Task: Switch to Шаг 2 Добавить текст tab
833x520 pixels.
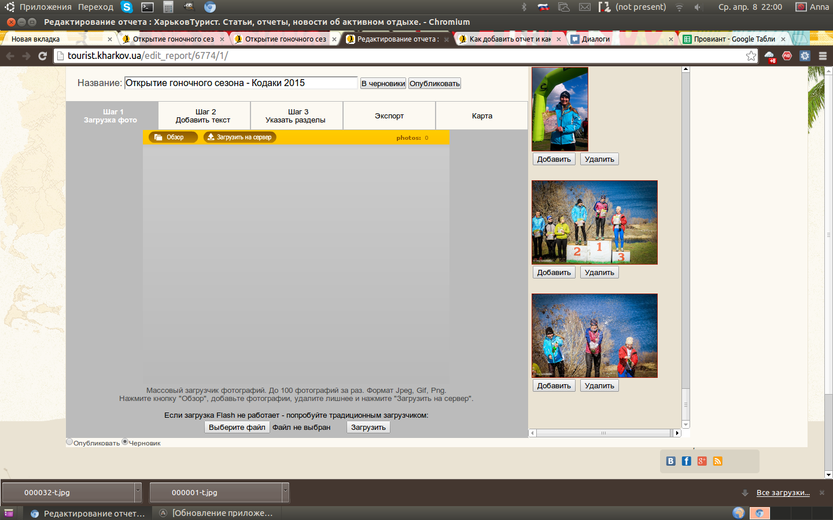Action: pyautogui.click(x=204, y=116)
